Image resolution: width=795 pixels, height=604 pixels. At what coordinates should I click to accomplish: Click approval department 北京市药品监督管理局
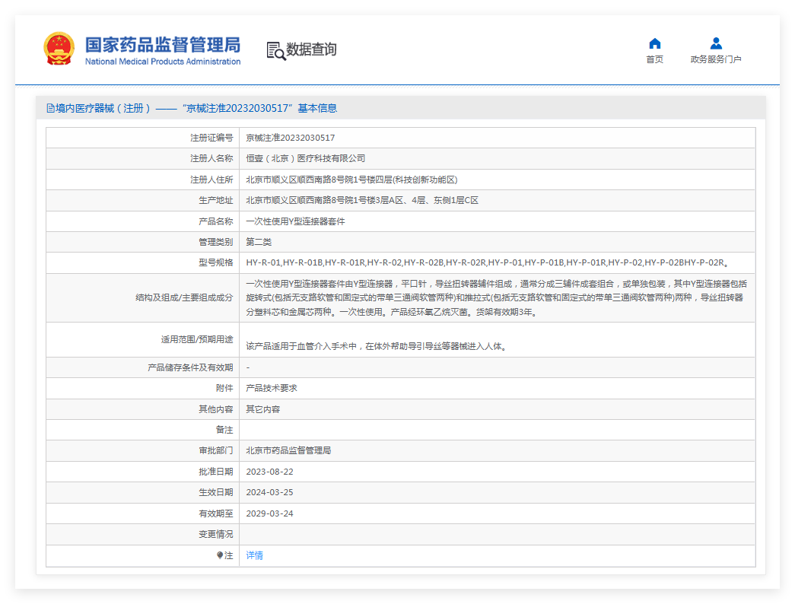tap(288, 450)
